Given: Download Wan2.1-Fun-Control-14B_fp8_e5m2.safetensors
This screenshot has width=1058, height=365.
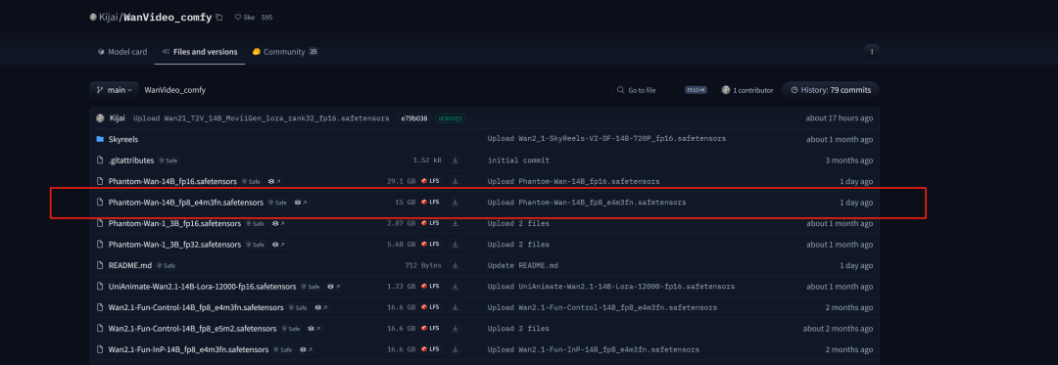Looking at the screenshot, I should pyautogui.click(x=456, y=329).
